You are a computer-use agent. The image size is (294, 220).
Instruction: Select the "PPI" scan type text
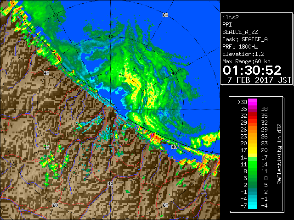pos(227,25)
